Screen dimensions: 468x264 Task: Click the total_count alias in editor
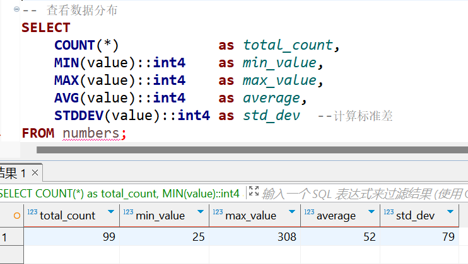[x=288, y=45]
